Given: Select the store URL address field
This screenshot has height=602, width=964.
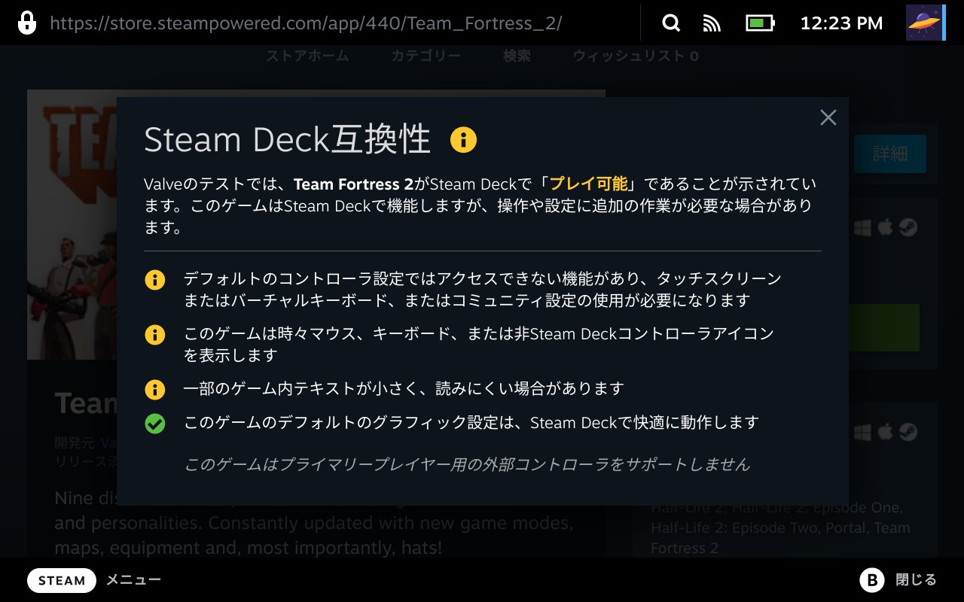Looking at the screenshot, I should [x=306, y=23].
